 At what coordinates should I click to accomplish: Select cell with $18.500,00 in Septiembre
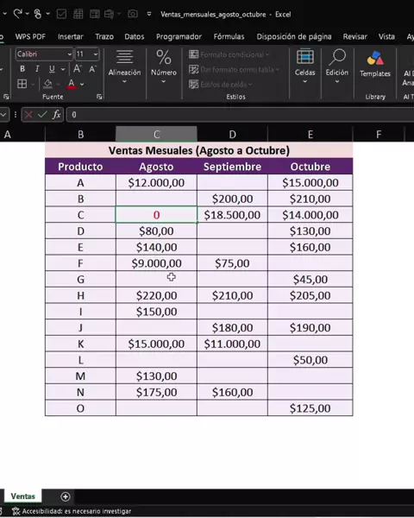232,215
